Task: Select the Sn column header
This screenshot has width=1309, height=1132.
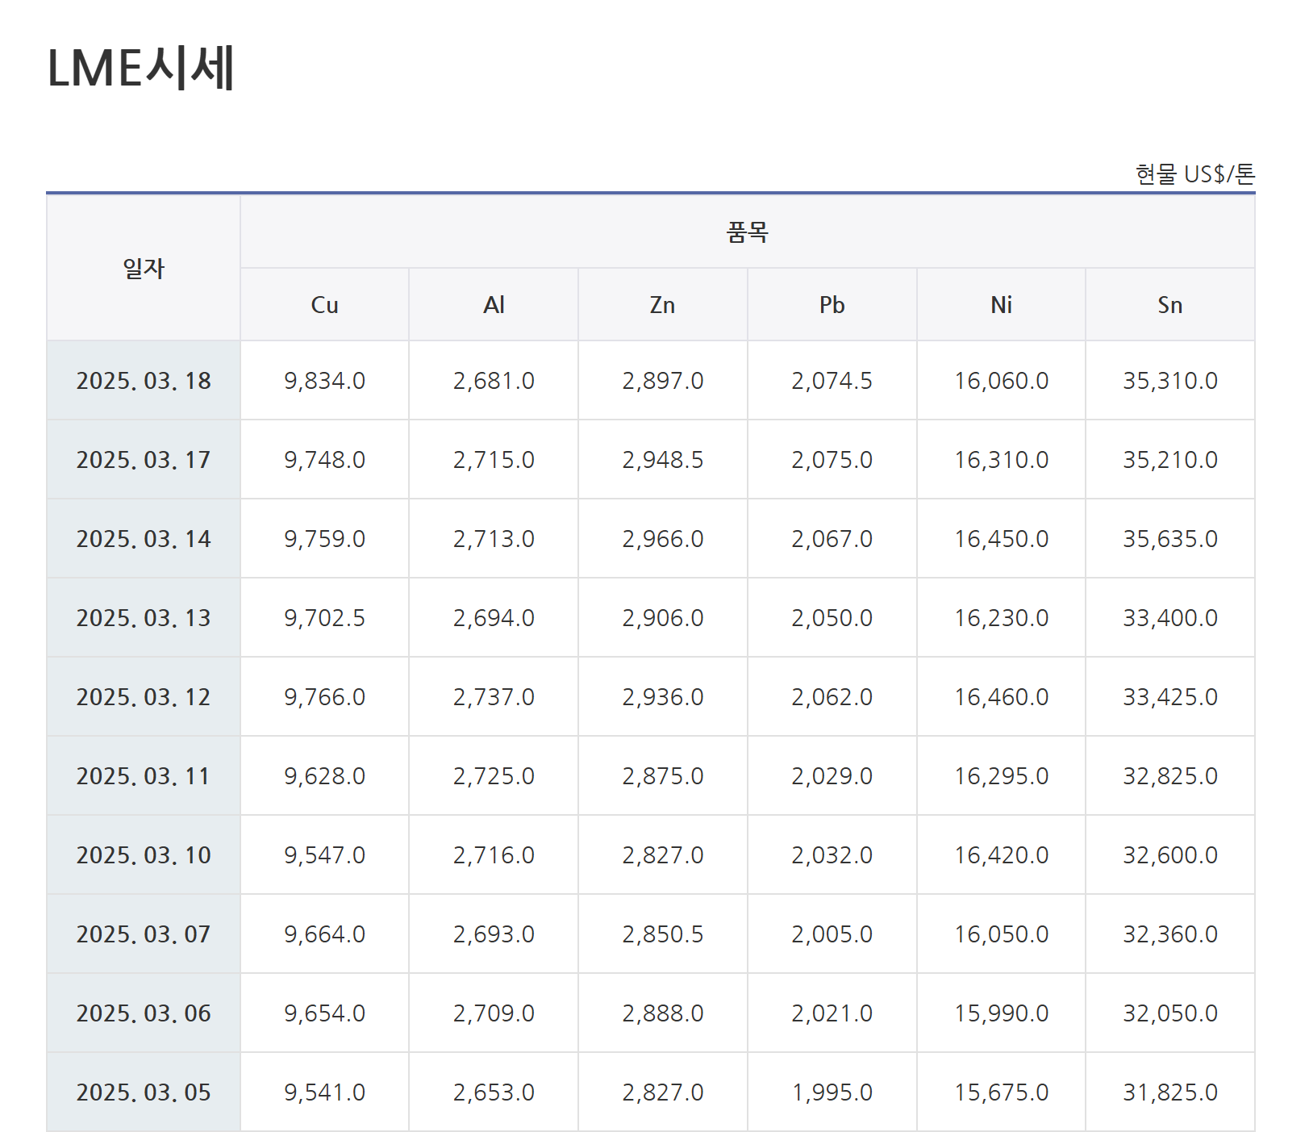Action: point(1169,305)
